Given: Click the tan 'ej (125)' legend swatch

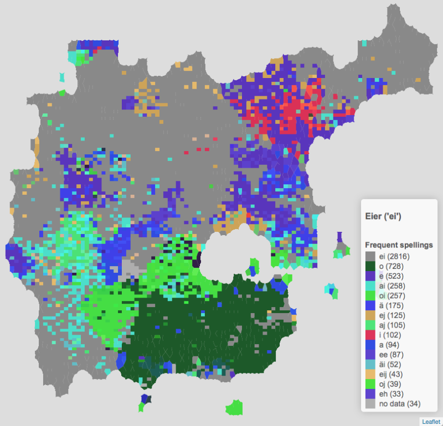Looking at the screenshot, I should 370,315.
